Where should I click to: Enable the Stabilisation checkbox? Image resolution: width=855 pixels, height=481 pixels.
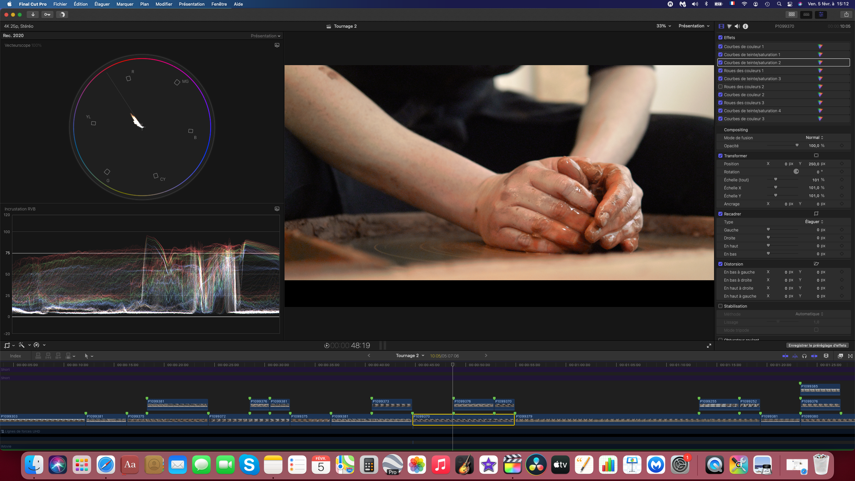(720, 306)
